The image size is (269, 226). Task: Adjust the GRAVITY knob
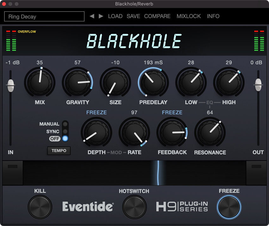(78, 82)
